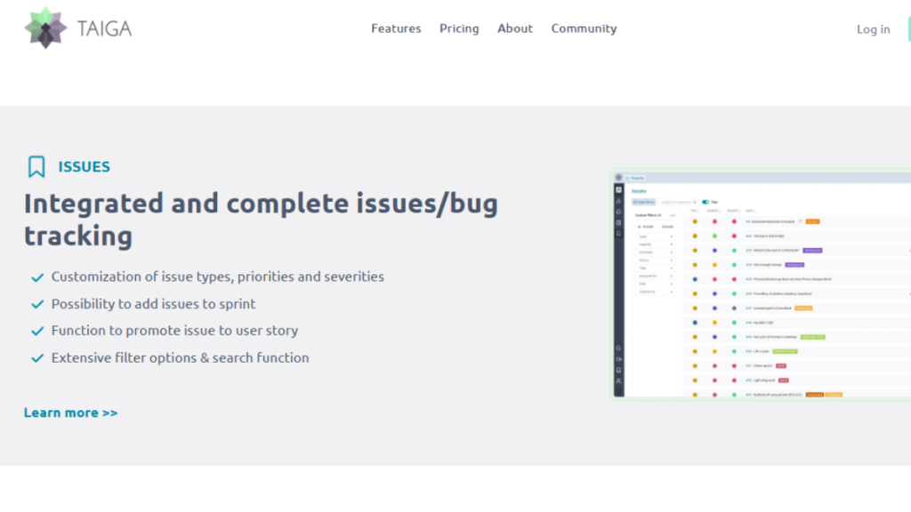Click the Taiga logo icon
This screenshot has width=911, height=512.
(44, 28)
